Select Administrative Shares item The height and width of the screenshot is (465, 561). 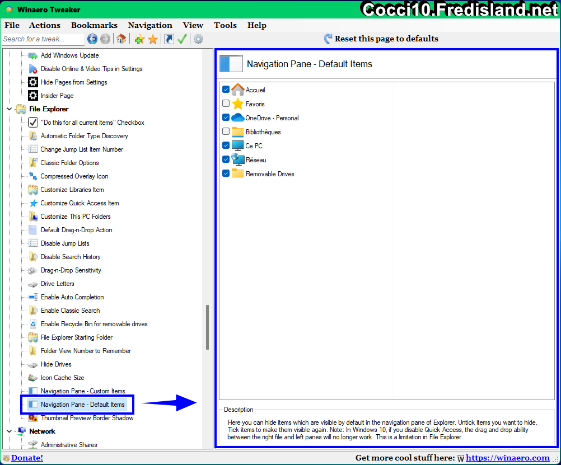pos(69,445)
